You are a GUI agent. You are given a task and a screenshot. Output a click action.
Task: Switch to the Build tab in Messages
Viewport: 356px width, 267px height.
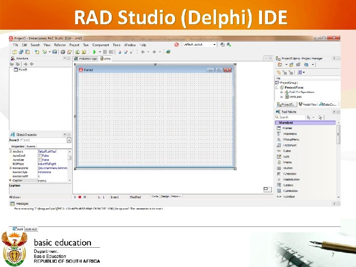tap(18, 229)
